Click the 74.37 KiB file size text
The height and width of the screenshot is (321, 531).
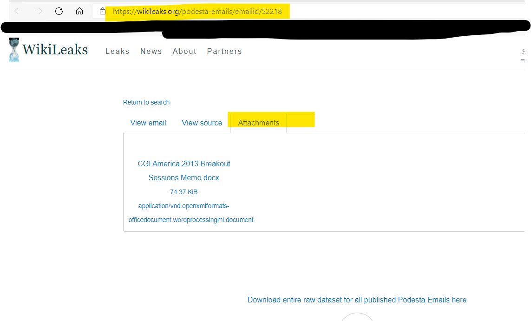click(184, 192)
